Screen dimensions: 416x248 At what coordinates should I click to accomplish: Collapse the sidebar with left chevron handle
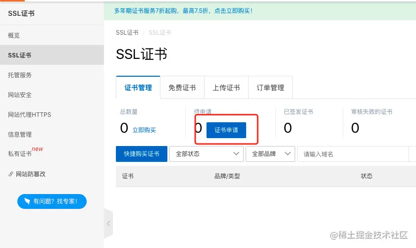coord(108,223)
